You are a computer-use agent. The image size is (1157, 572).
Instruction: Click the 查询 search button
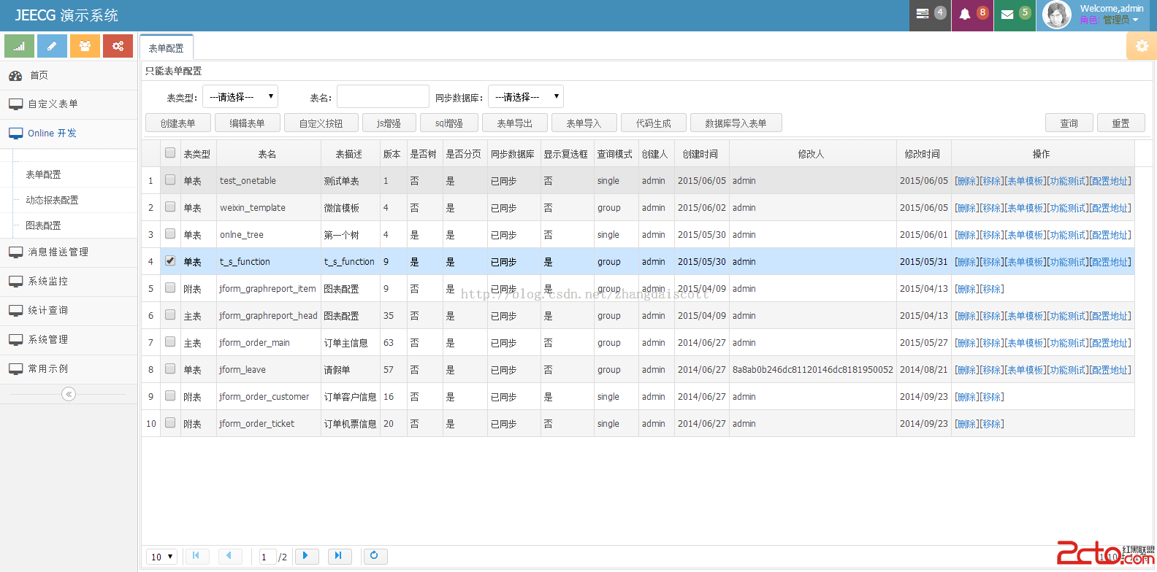pyautogui.click(x=1069, y=123)
